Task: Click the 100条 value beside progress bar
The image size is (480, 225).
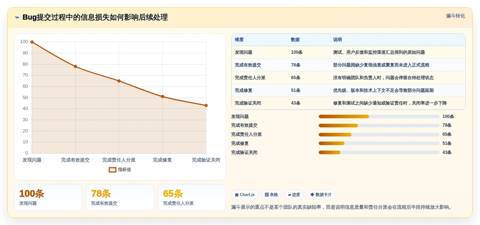Action: coord(448,116)
